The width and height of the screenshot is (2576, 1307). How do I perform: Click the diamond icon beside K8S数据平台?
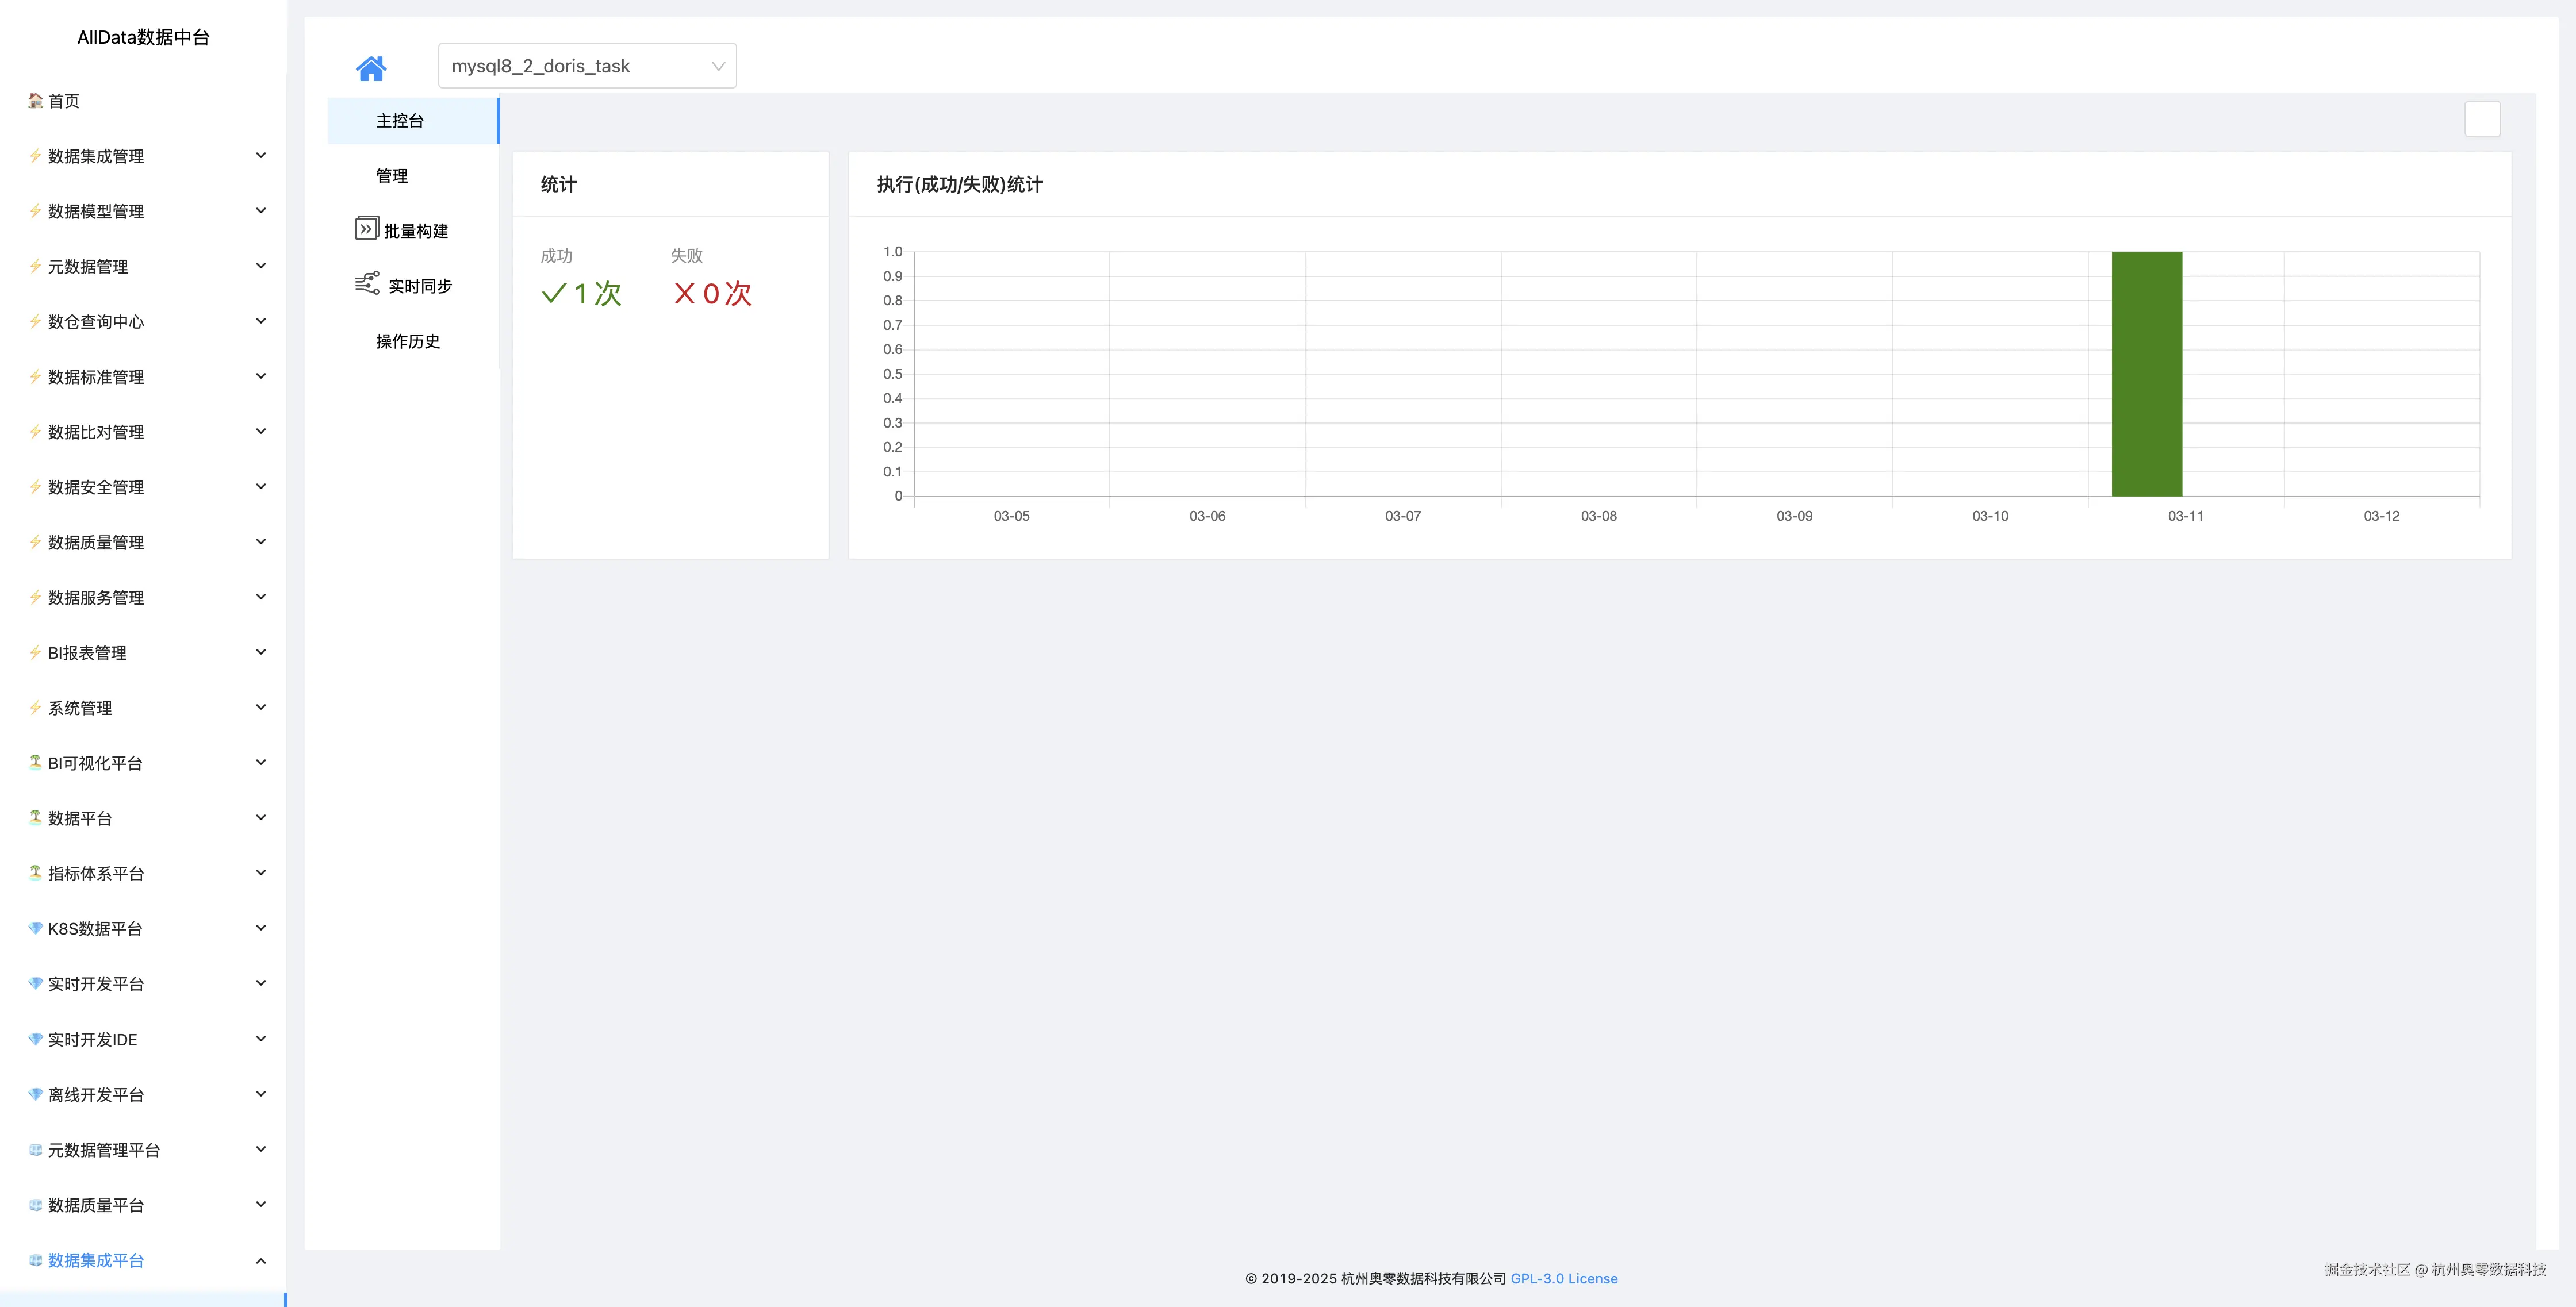coord(35,928)
